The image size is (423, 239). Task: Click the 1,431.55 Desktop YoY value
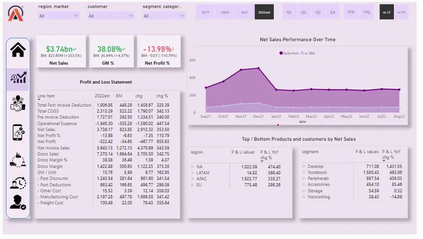pos(394,166)
